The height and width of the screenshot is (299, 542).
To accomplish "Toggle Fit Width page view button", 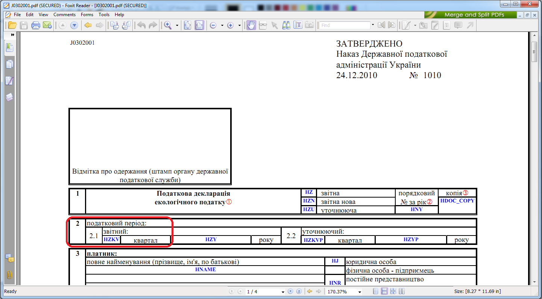I will point(199,25).
